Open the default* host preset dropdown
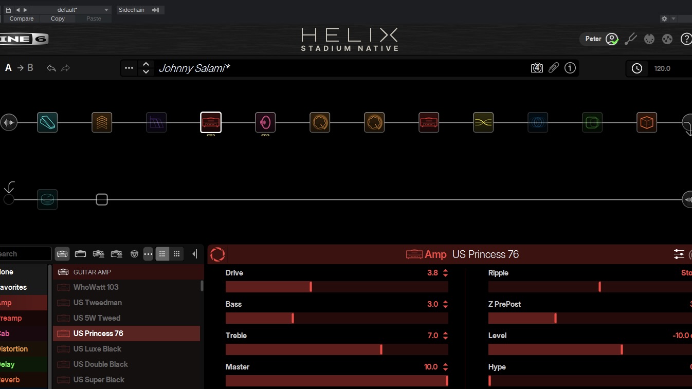This screenshot has height=389, width=692. [x=71, y=10]
